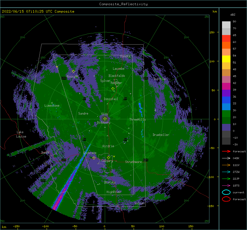Image resolution: width=247 pixels, height=230 pixels.
Task: Click the Composite_Reflectivity title
Action: click(123, 4)
